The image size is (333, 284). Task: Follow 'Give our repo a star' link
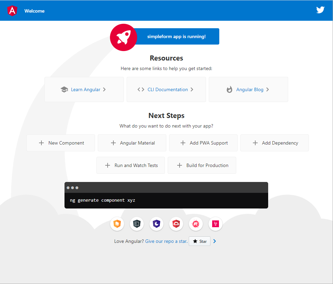(x=166, y=241)
